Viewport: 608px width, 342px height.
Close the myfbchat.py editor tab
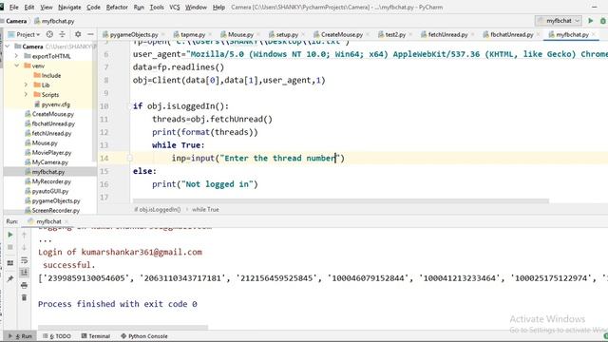pyautogui.click(x=594, y=34)
